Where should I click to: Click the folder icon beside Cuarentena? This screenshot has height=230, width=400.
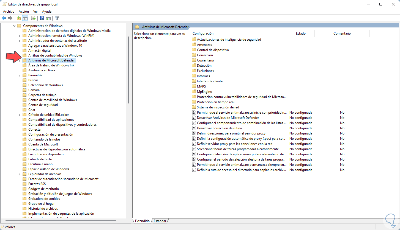(194, 60)
